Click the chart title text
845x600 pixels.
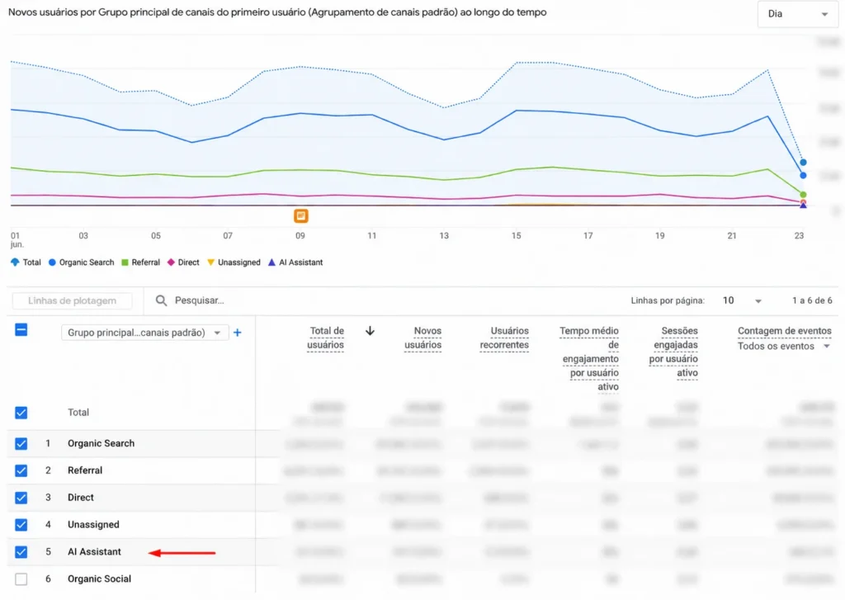pos(277,12)
